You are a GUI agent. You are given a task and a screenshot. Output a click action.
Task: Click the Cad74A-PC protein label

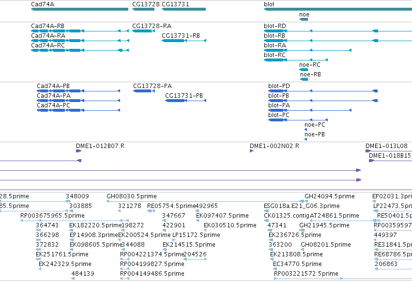tap(53, 105)
